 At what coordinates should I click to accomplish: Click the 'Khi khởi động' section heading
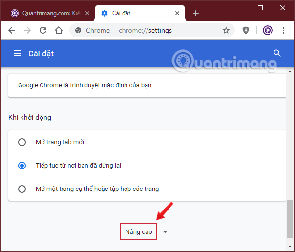tap(30, 117)
